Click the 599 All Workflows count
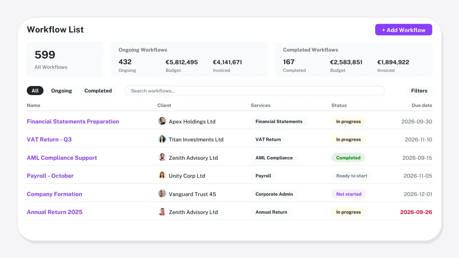This screenshot has height=258, width=459. coord(45,55)
